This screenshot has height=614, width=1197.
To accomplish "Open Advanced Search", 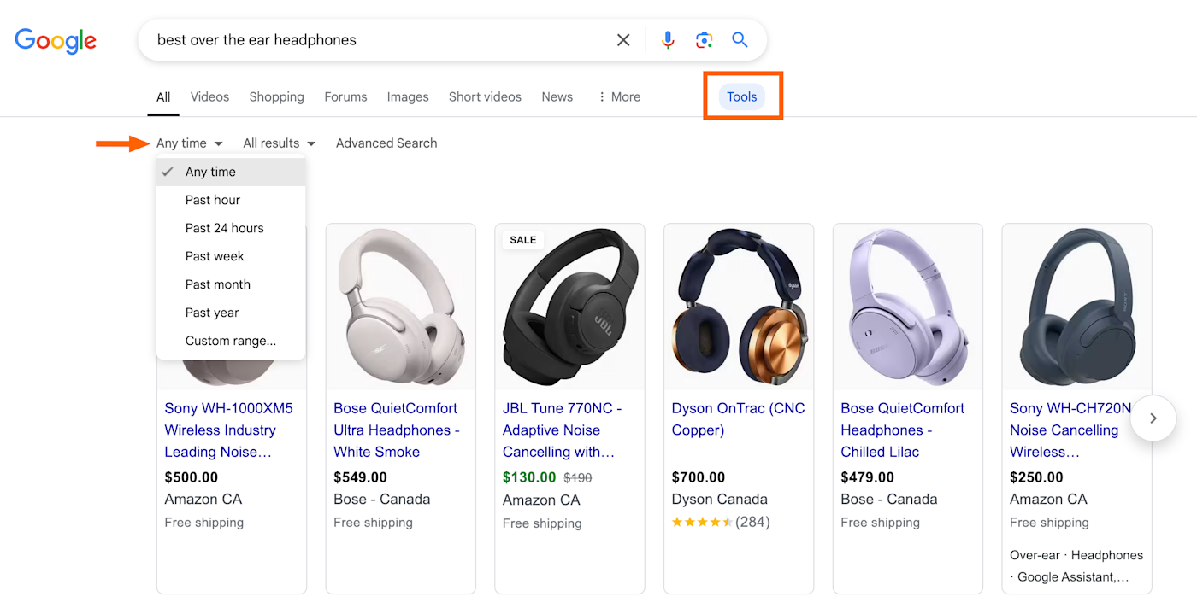I will pos(386,143).
